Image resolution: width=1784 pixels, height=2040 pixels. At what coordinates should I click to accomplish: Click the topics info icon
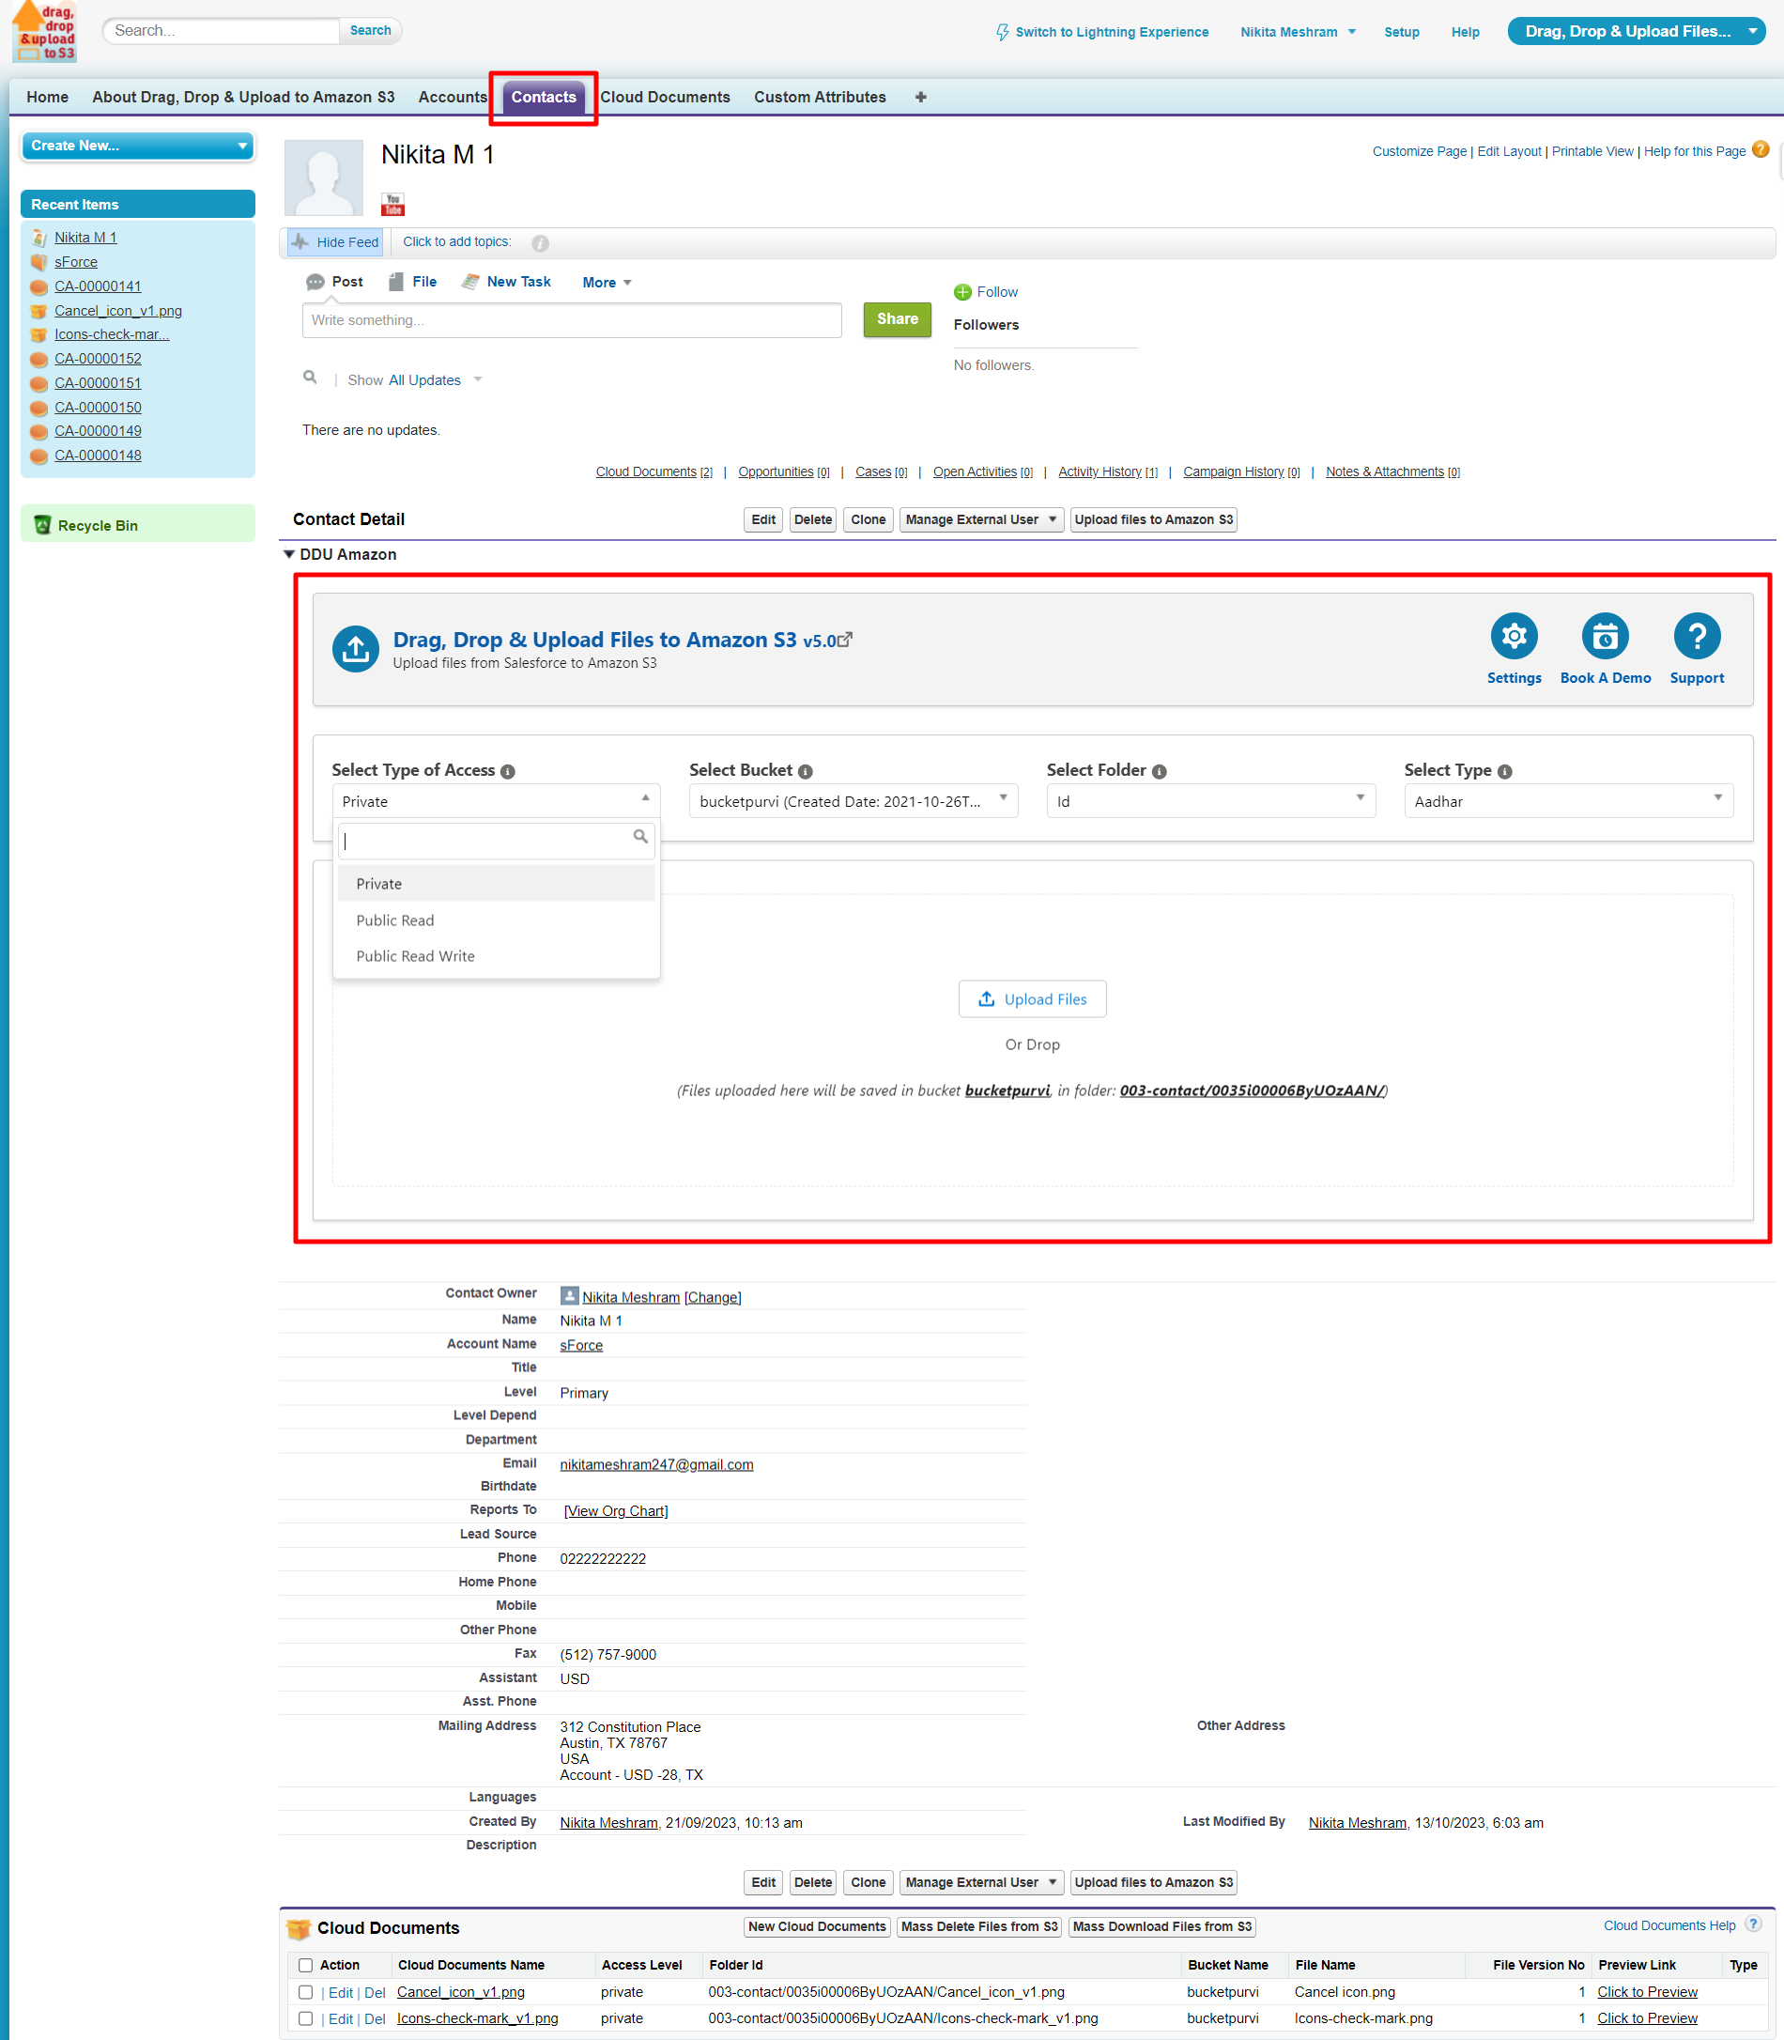point(540,243)
